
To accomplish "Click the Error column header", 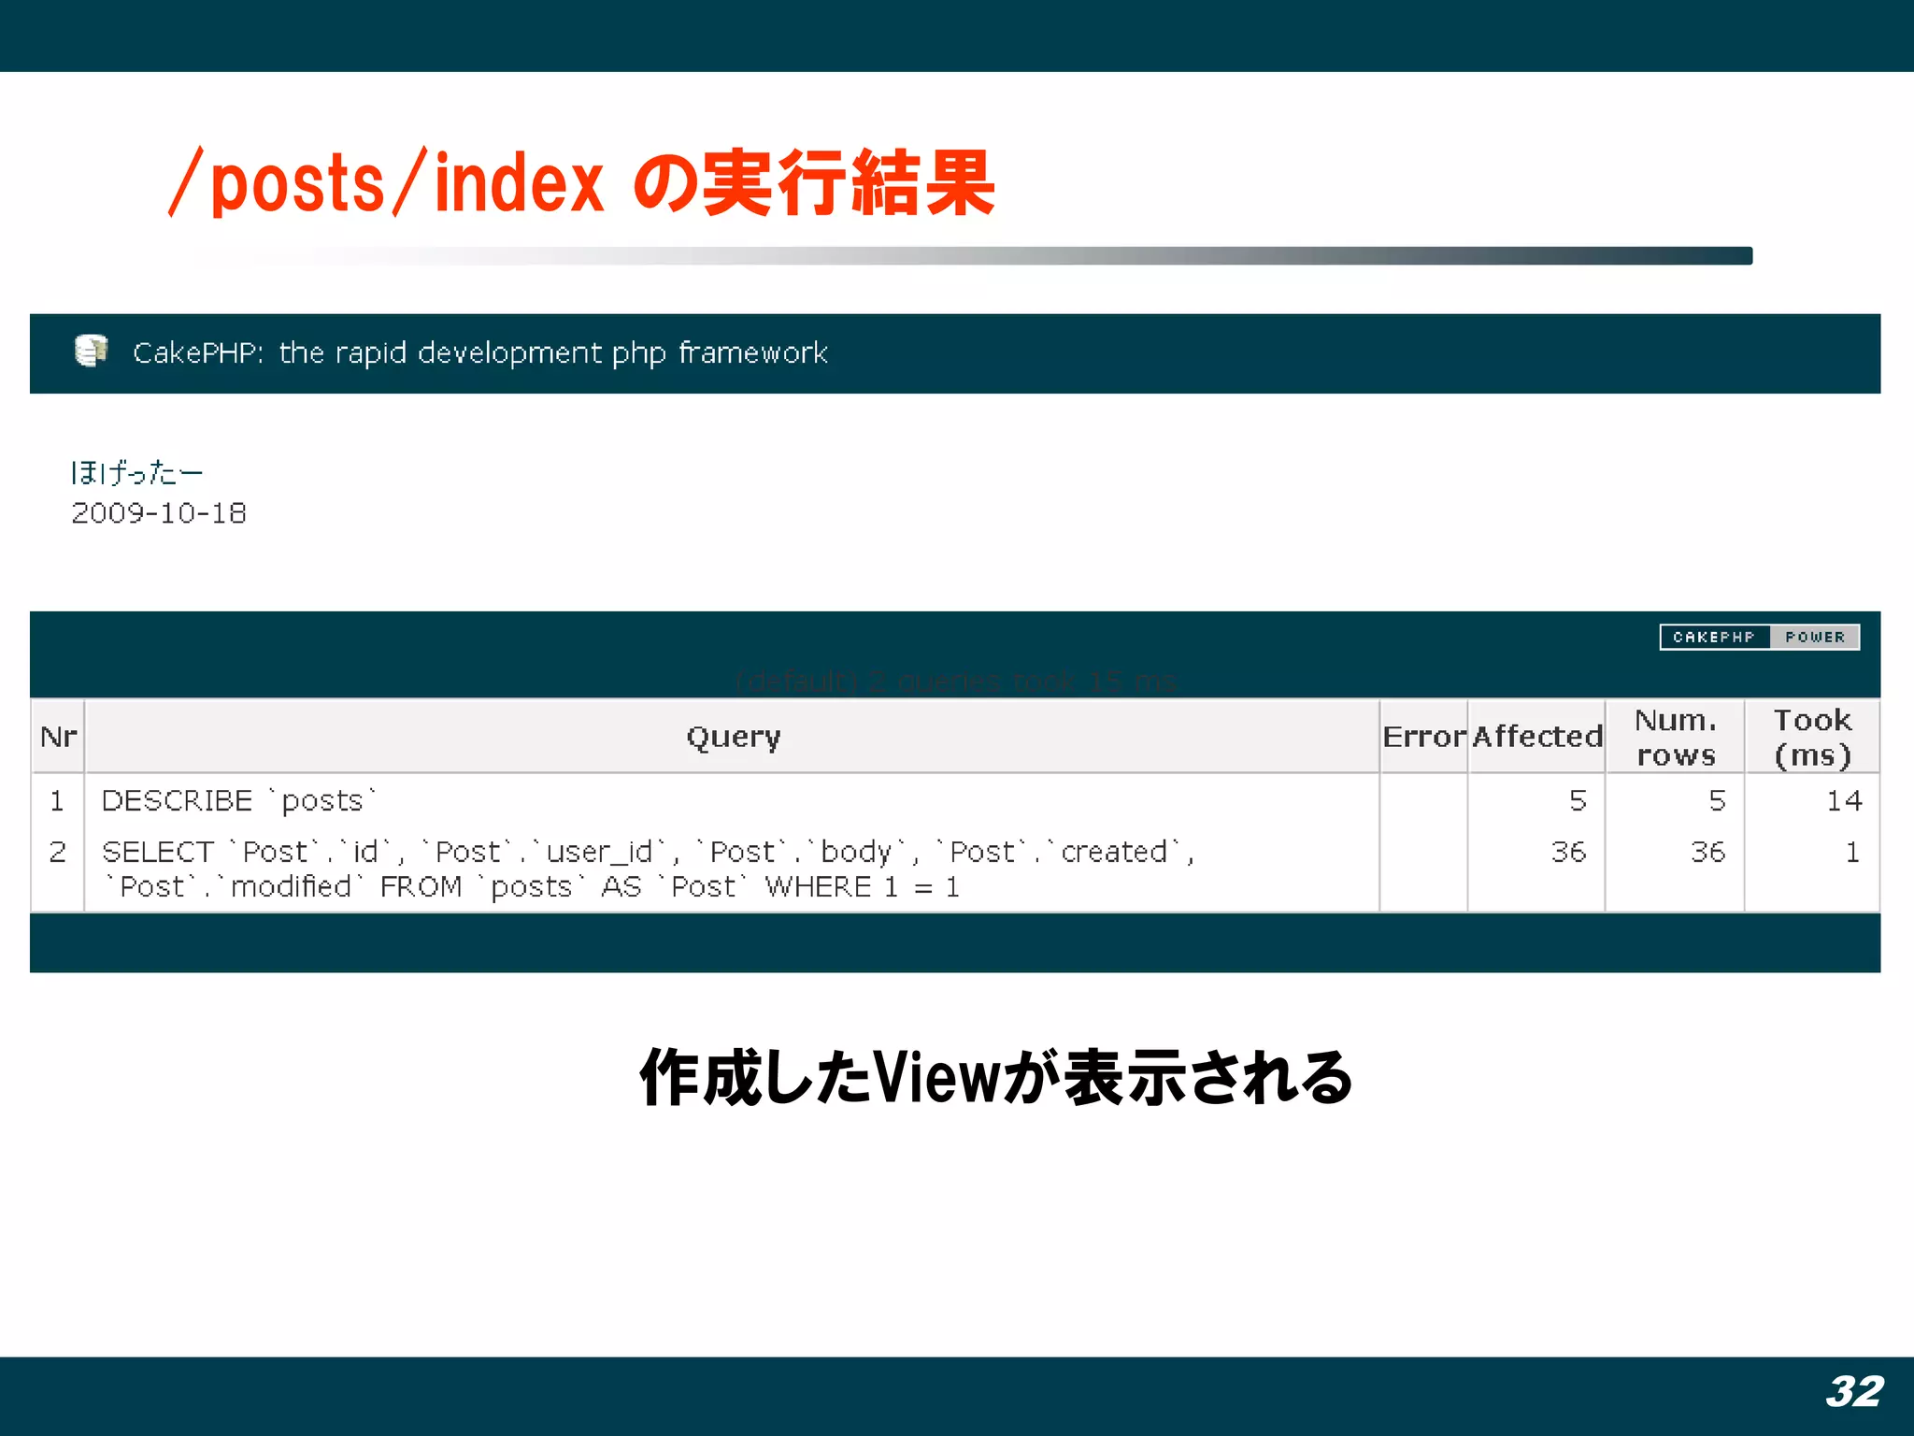I will click(x=1423, y=737).
